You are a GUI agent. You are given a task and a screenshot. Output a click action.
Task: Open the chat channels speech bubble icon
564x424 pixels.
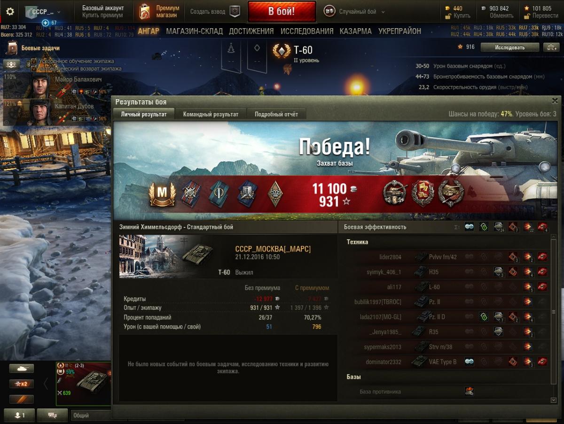[x=52, y=415]
